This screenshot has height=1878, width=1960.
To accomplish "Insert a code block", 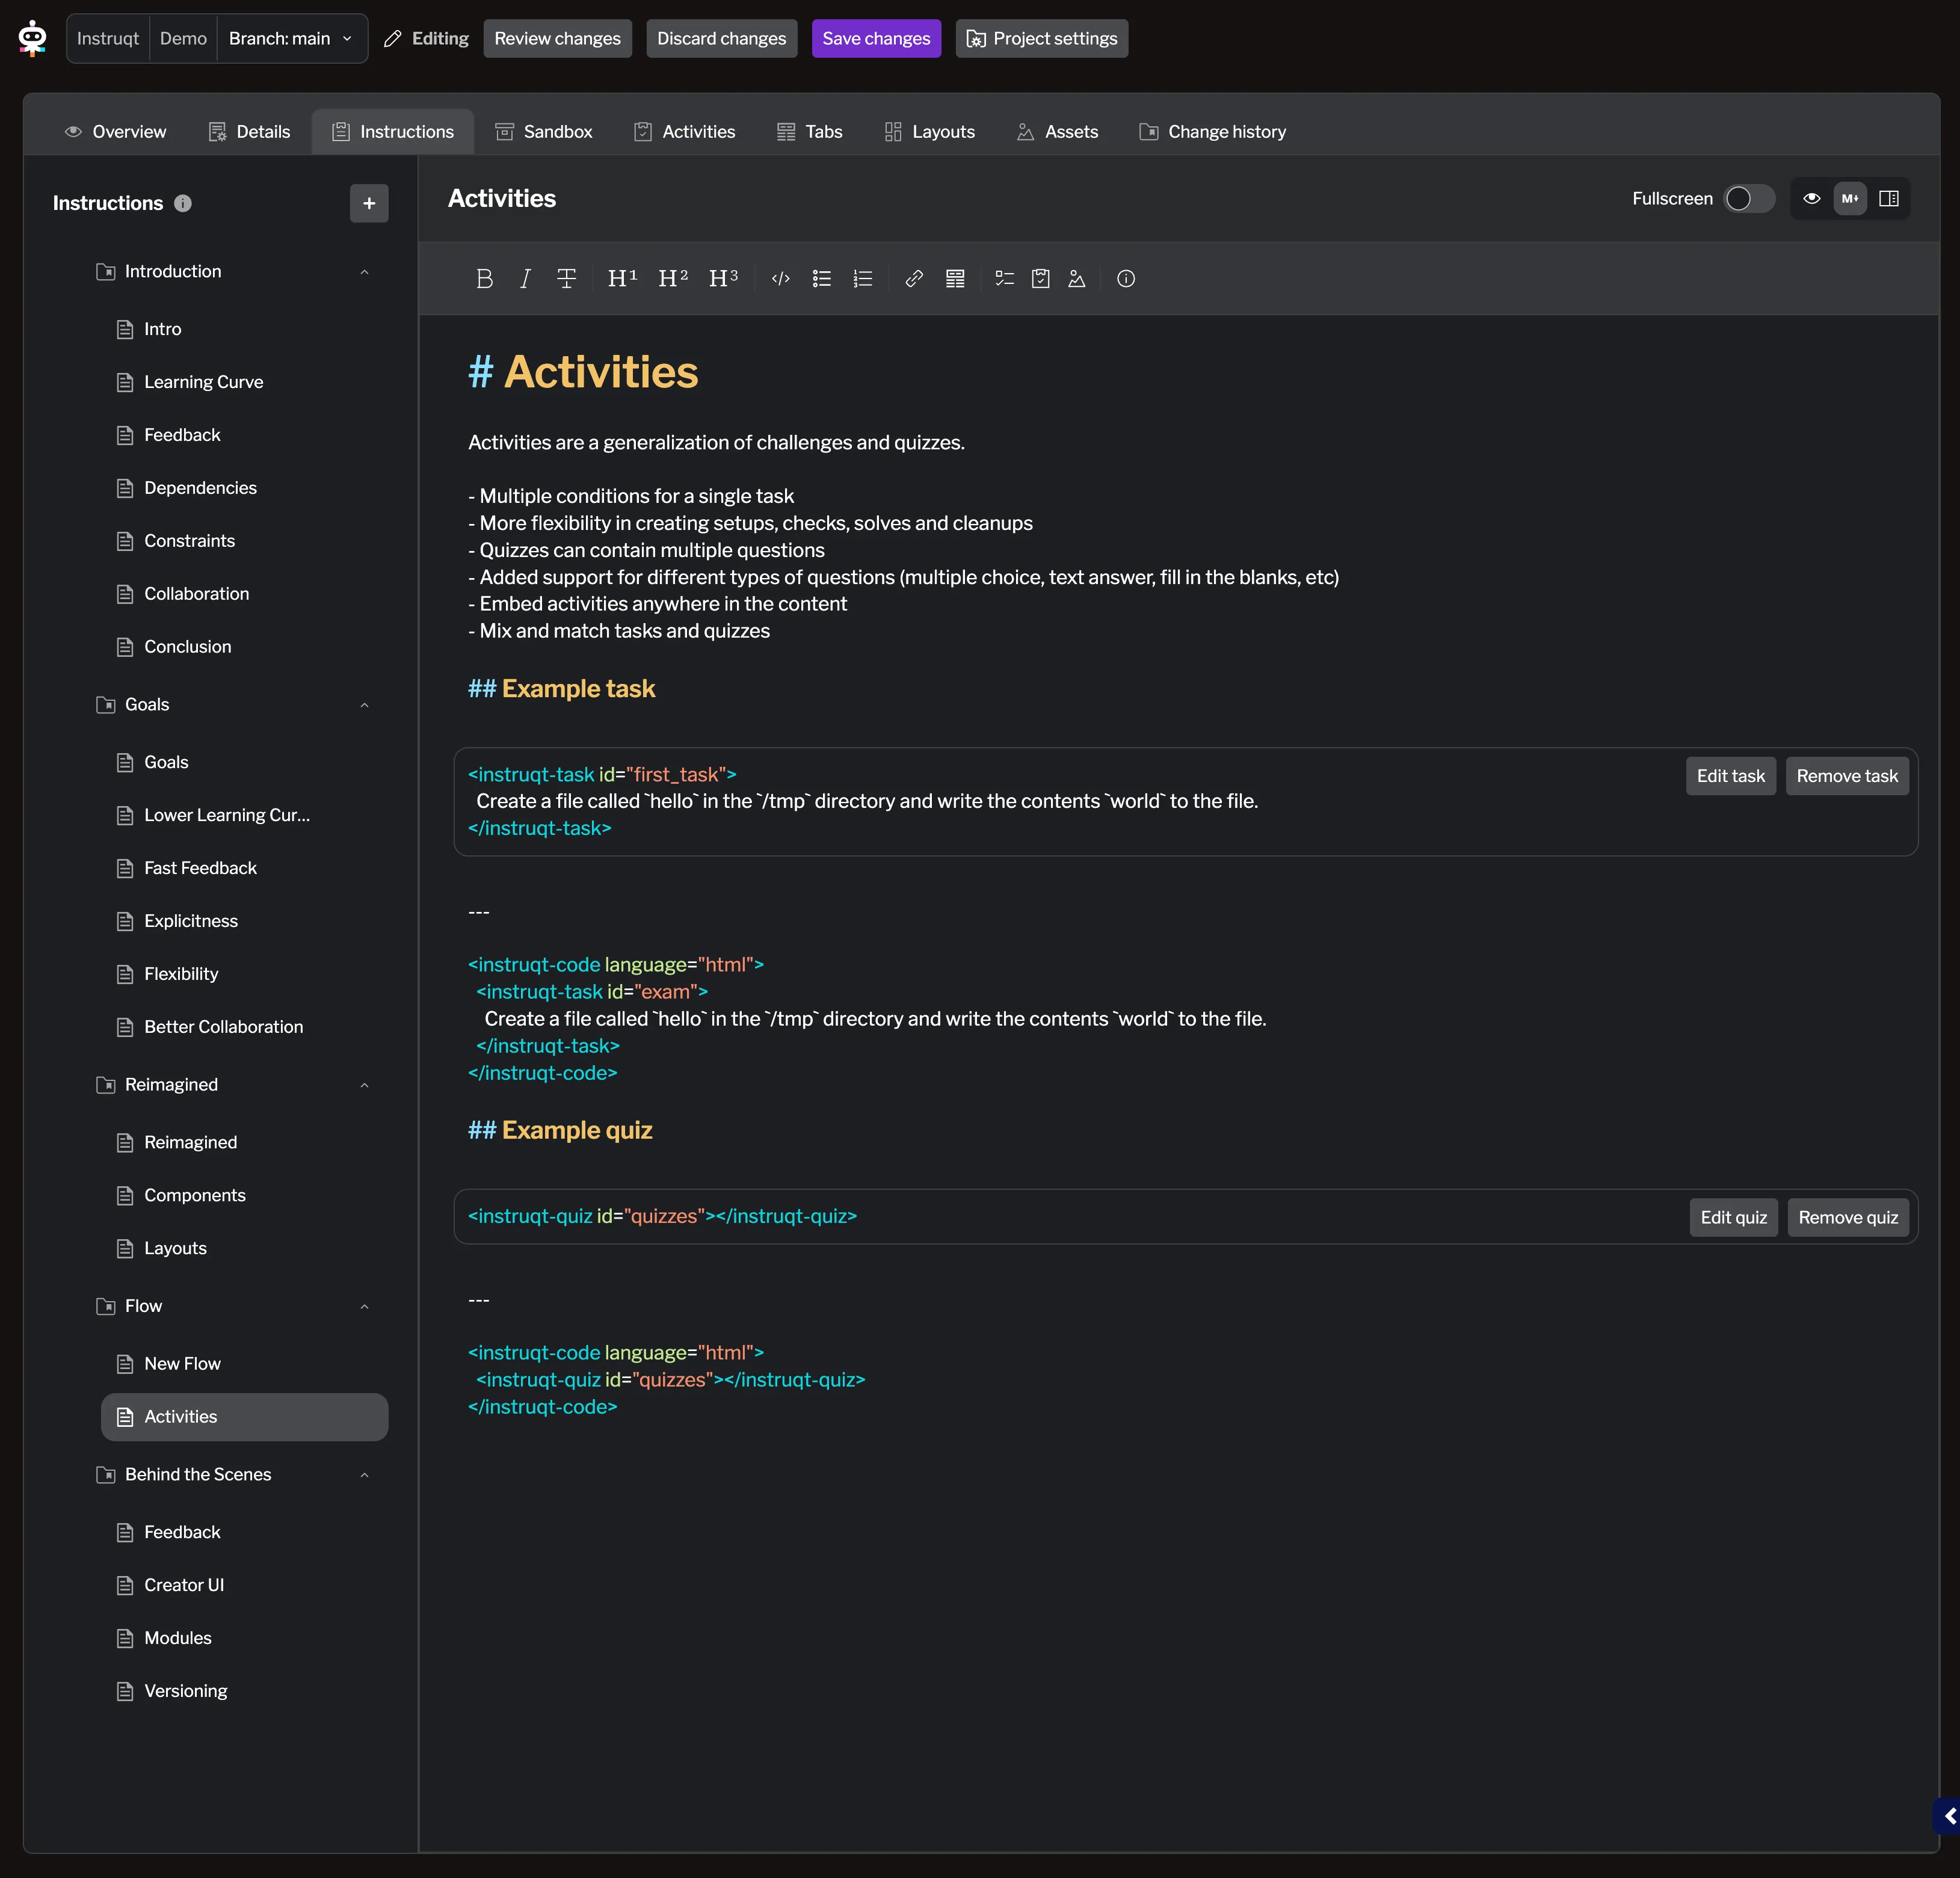I will [x=780, y=279].
